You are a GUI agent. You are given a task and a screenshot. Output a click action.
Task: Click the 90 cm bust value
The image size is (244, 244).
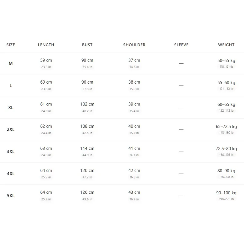click(x=87, y=60)
